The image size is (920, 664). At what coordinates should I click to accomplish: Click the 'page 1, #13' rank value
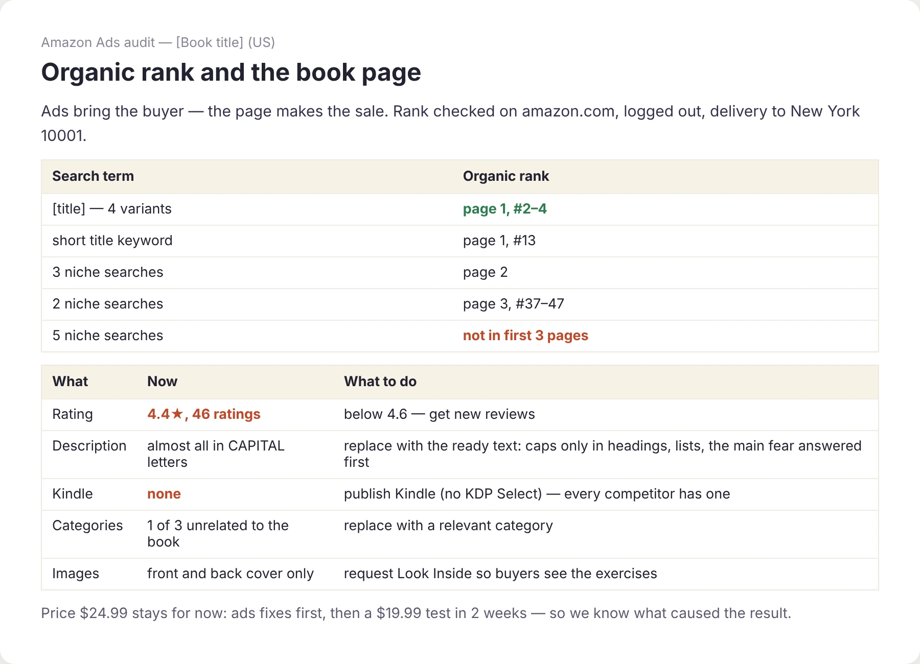pyautogui.click(x=499, y=241)
